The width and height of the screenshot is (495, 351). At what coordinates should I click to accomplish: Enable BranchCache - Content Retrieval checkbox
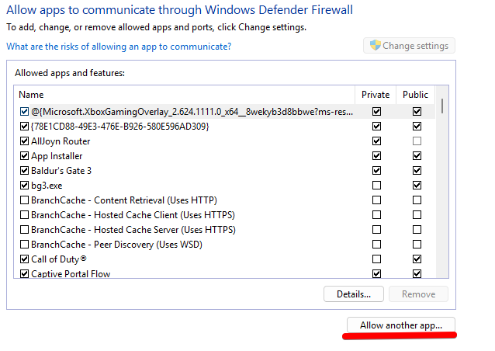(24, 200)
